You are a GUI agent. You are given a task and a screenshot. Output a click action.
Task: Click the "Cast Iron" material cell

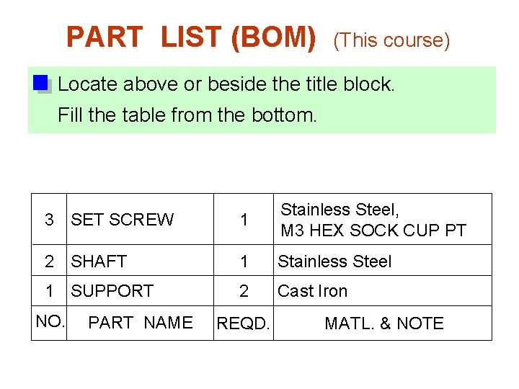pyautogui.click(x=312, y=291)
